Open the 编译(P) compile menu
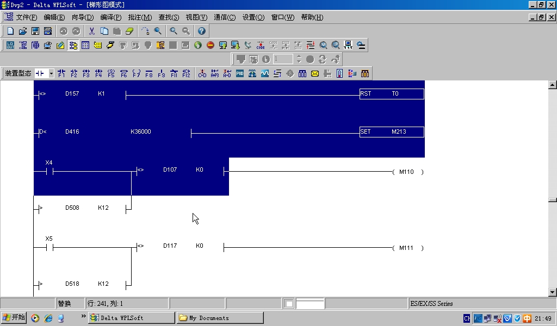This screenshot has width=557, height=326. click(x=110, y=17)
